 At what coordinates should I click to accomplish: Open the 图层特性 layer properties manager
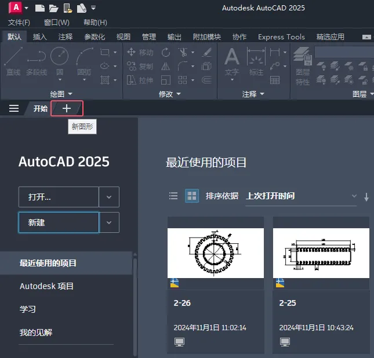click(303, 66)
